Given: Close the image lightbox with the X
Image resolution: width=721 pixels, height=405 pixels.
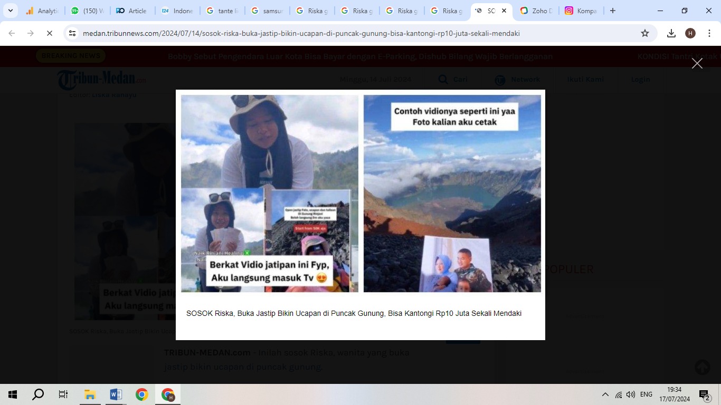Looking at the screenshot, I should coord(697,63).
